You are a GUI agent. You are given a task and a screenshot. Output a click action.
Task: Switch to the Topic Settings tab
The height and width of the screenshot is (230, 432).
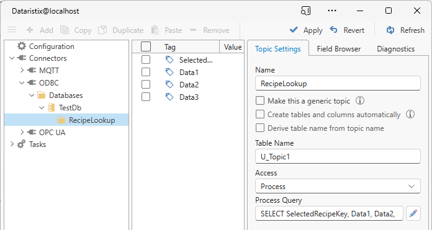point(277,49)
